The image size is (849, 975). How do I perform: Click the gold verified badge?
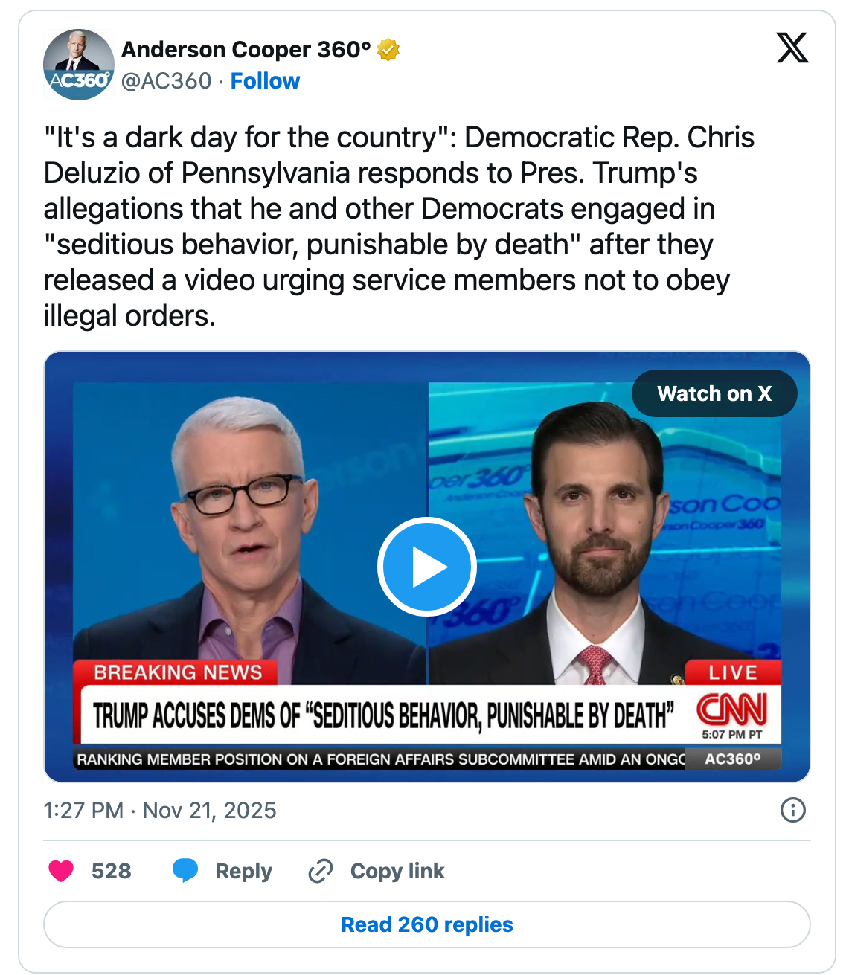click(x=388, y=50)
